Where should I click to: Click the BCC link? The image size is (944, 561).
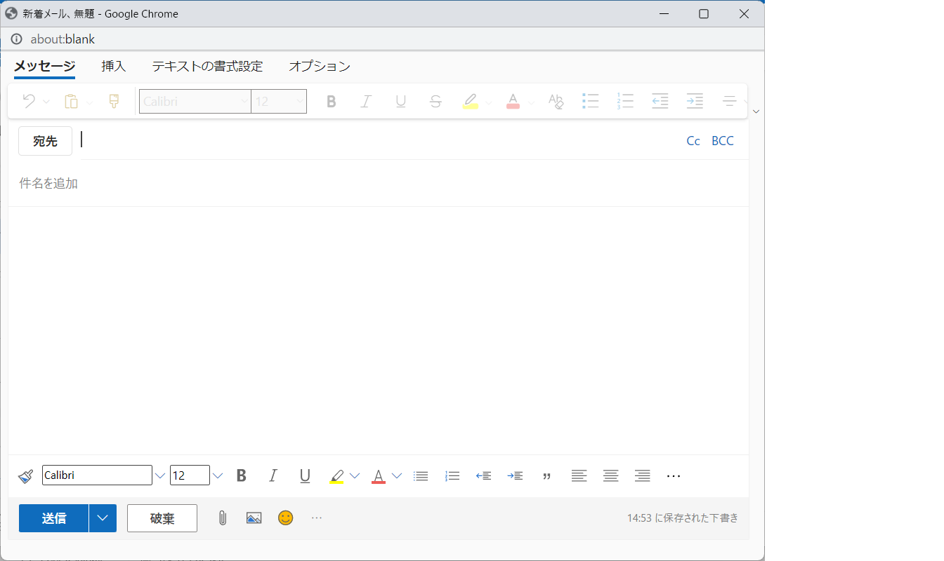pos(722,141)
